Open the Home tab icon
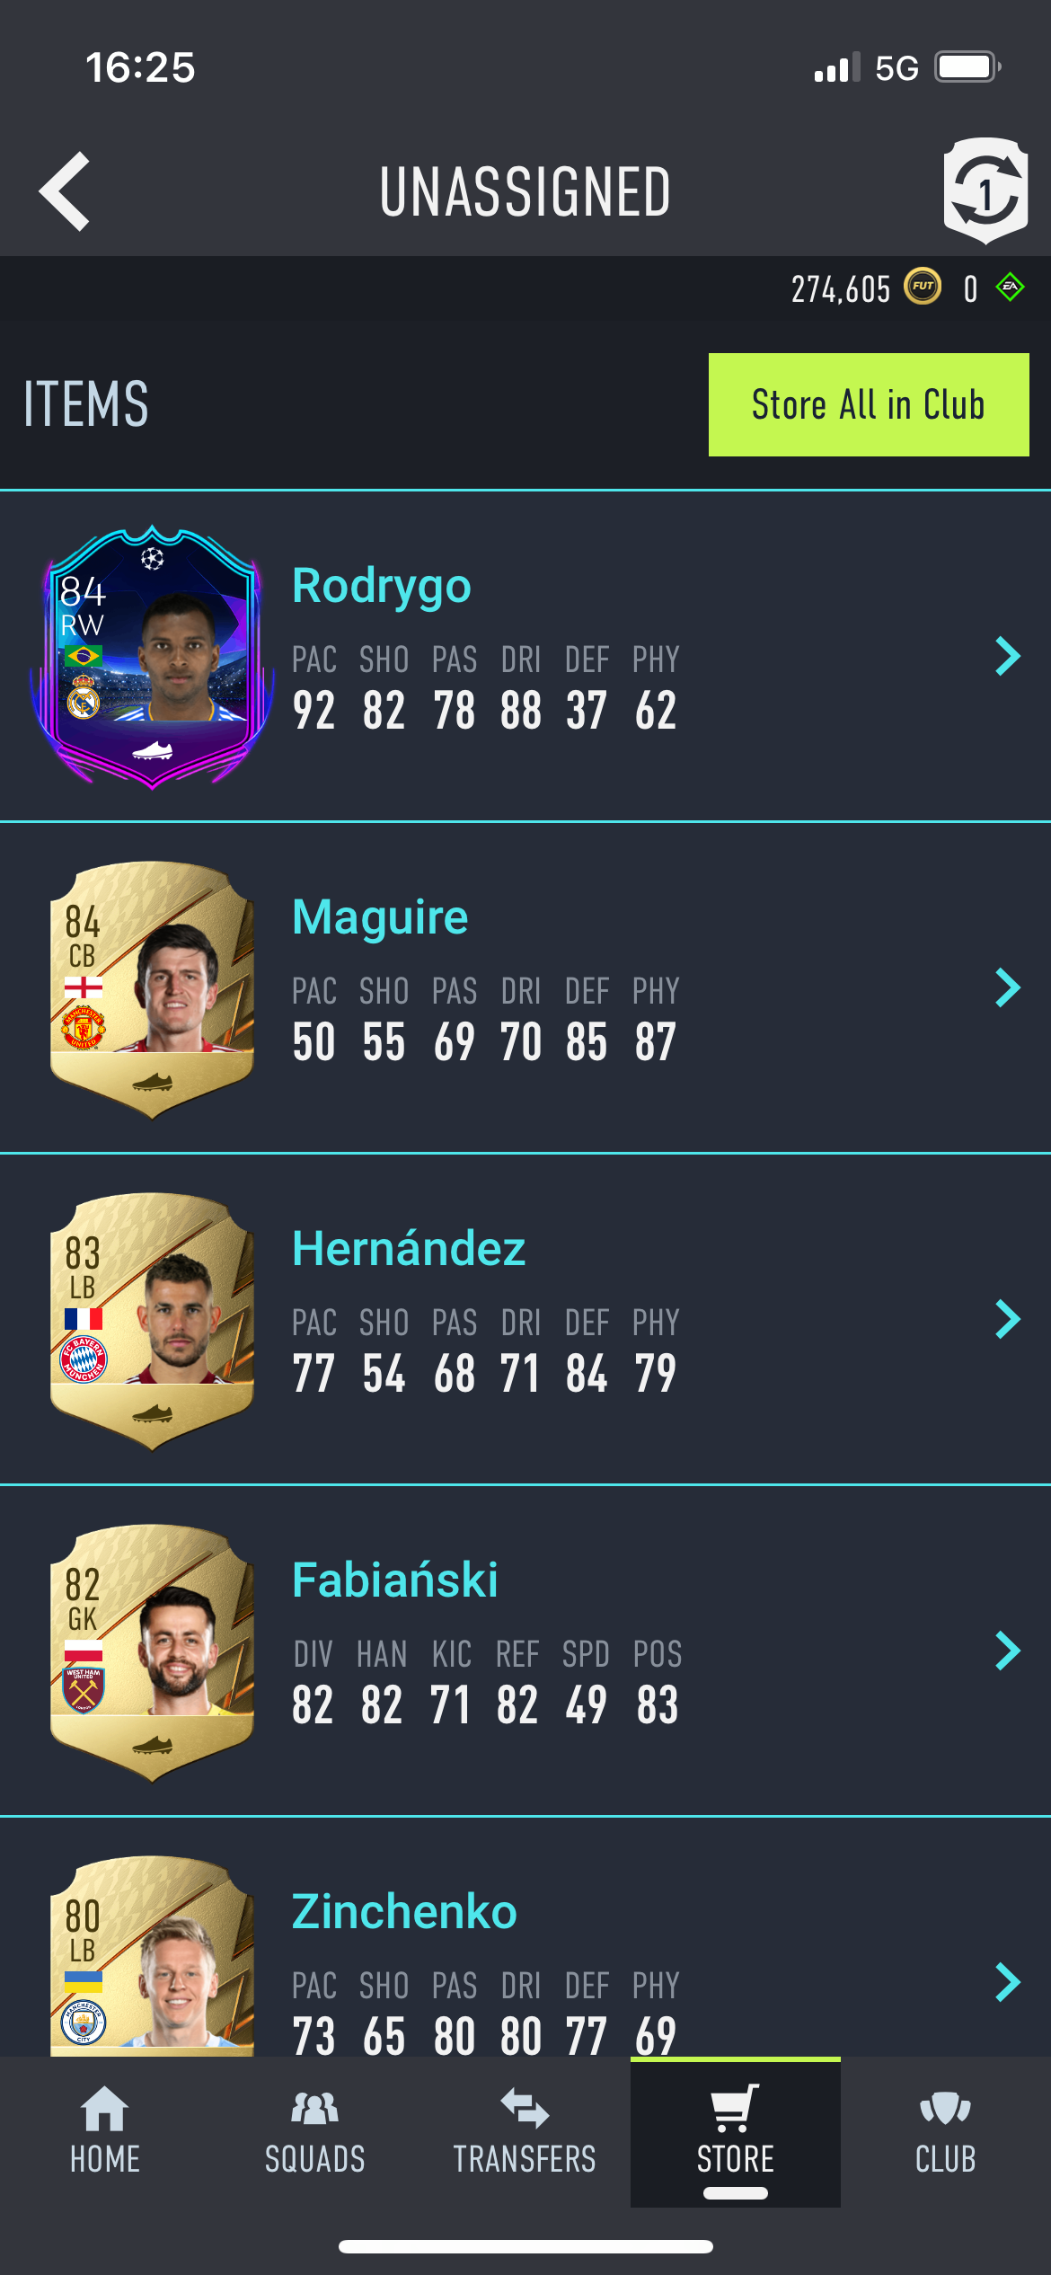The height and width of the screenshot is (2275, 1051). [x=105, y=2108]
